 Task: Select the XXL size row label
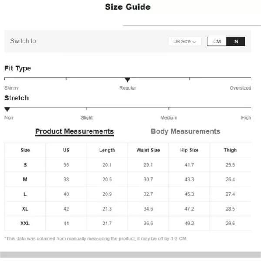25,224
